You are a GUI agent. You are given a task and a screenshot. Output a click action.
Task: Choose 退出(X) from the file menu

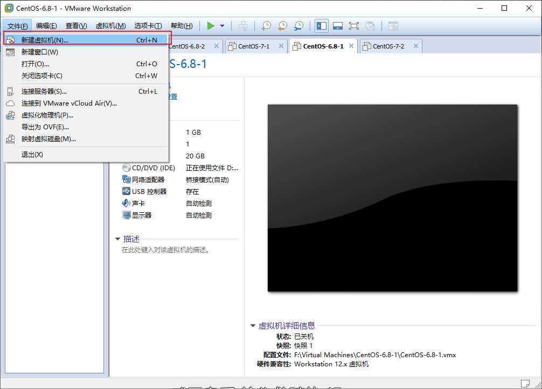pos(86,155)
